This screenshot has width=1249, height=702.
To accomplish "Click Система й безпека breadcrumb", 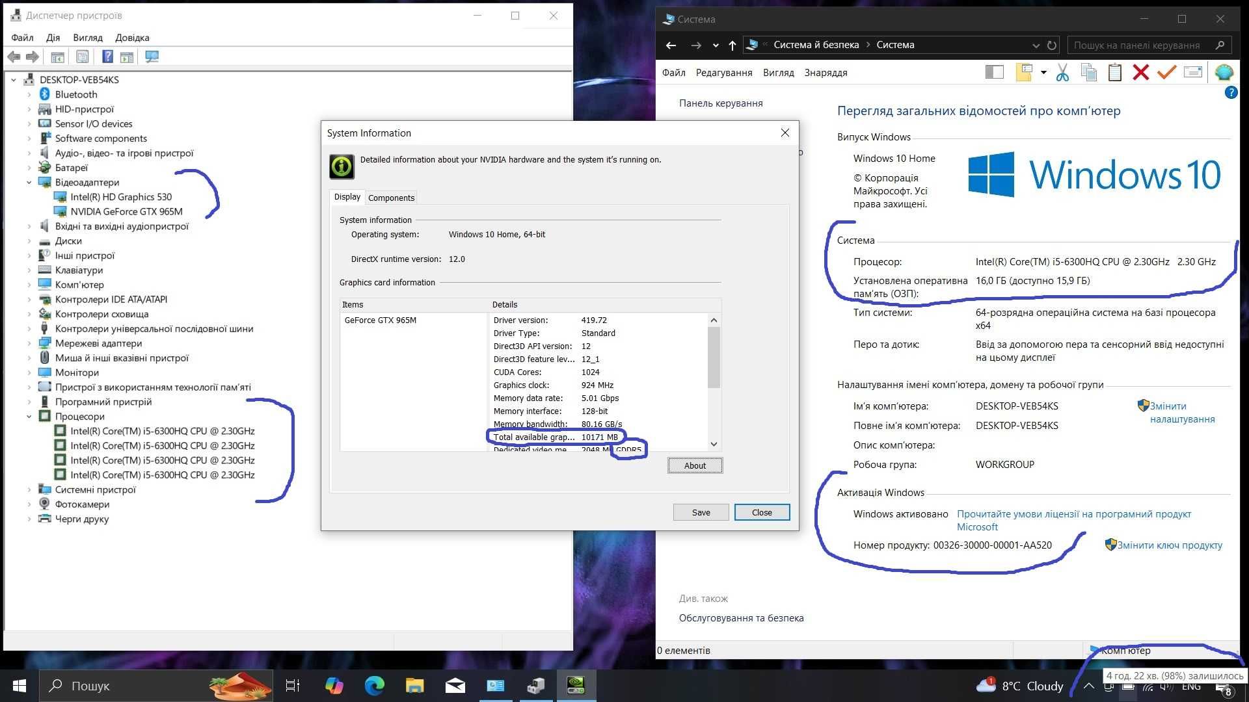I will point(816,45).
